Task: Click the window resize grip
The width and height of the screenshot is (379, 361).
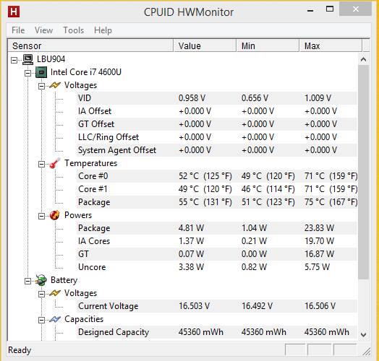Action: point(367,352)
